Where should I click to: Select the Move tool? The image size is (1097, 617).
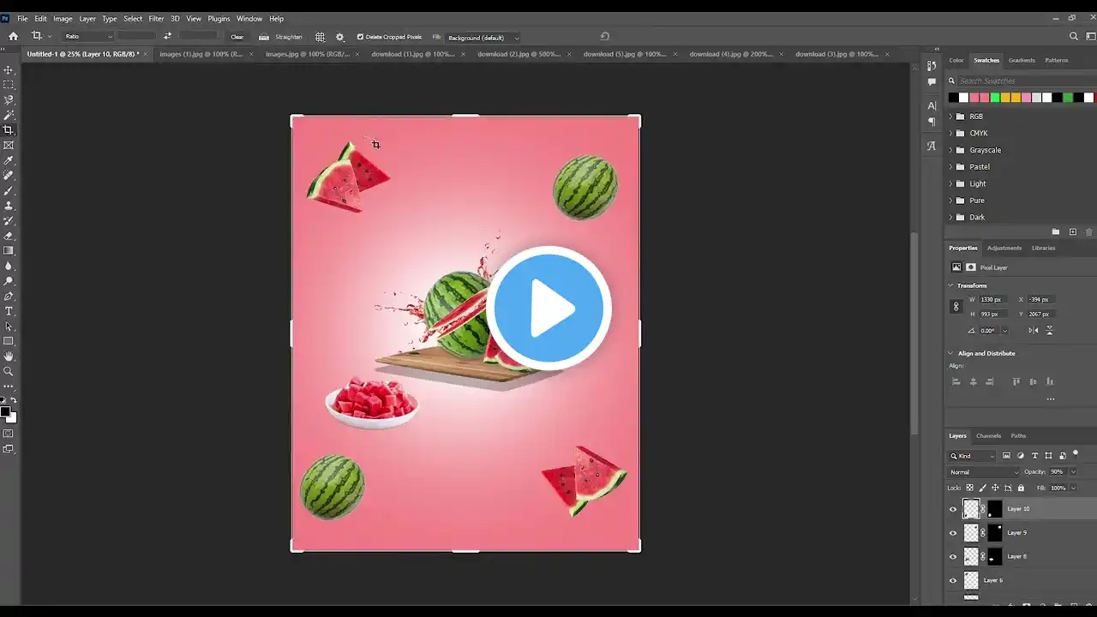tap(9, 70)
